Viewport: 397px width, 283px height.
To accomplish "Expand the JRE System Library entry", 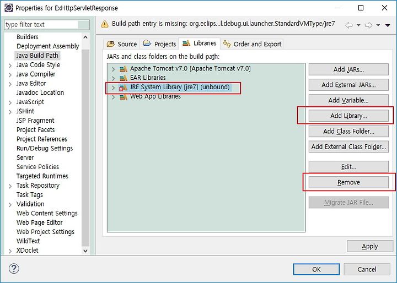I will click(113, 88).
